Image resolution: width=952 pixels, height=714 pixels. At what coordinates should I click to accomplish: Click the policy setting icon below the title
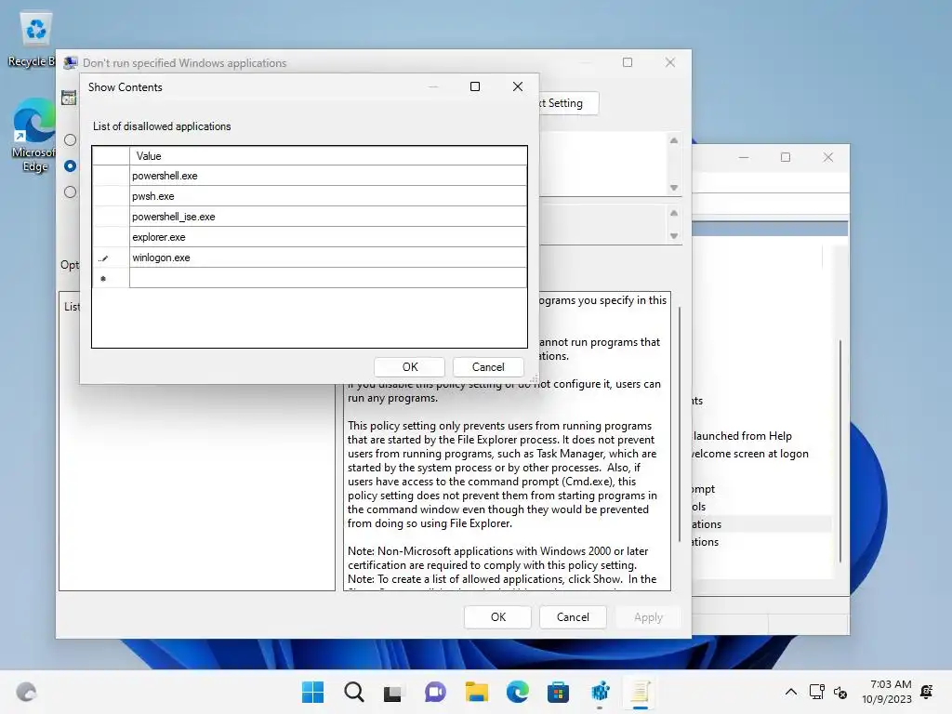(69, 97)
